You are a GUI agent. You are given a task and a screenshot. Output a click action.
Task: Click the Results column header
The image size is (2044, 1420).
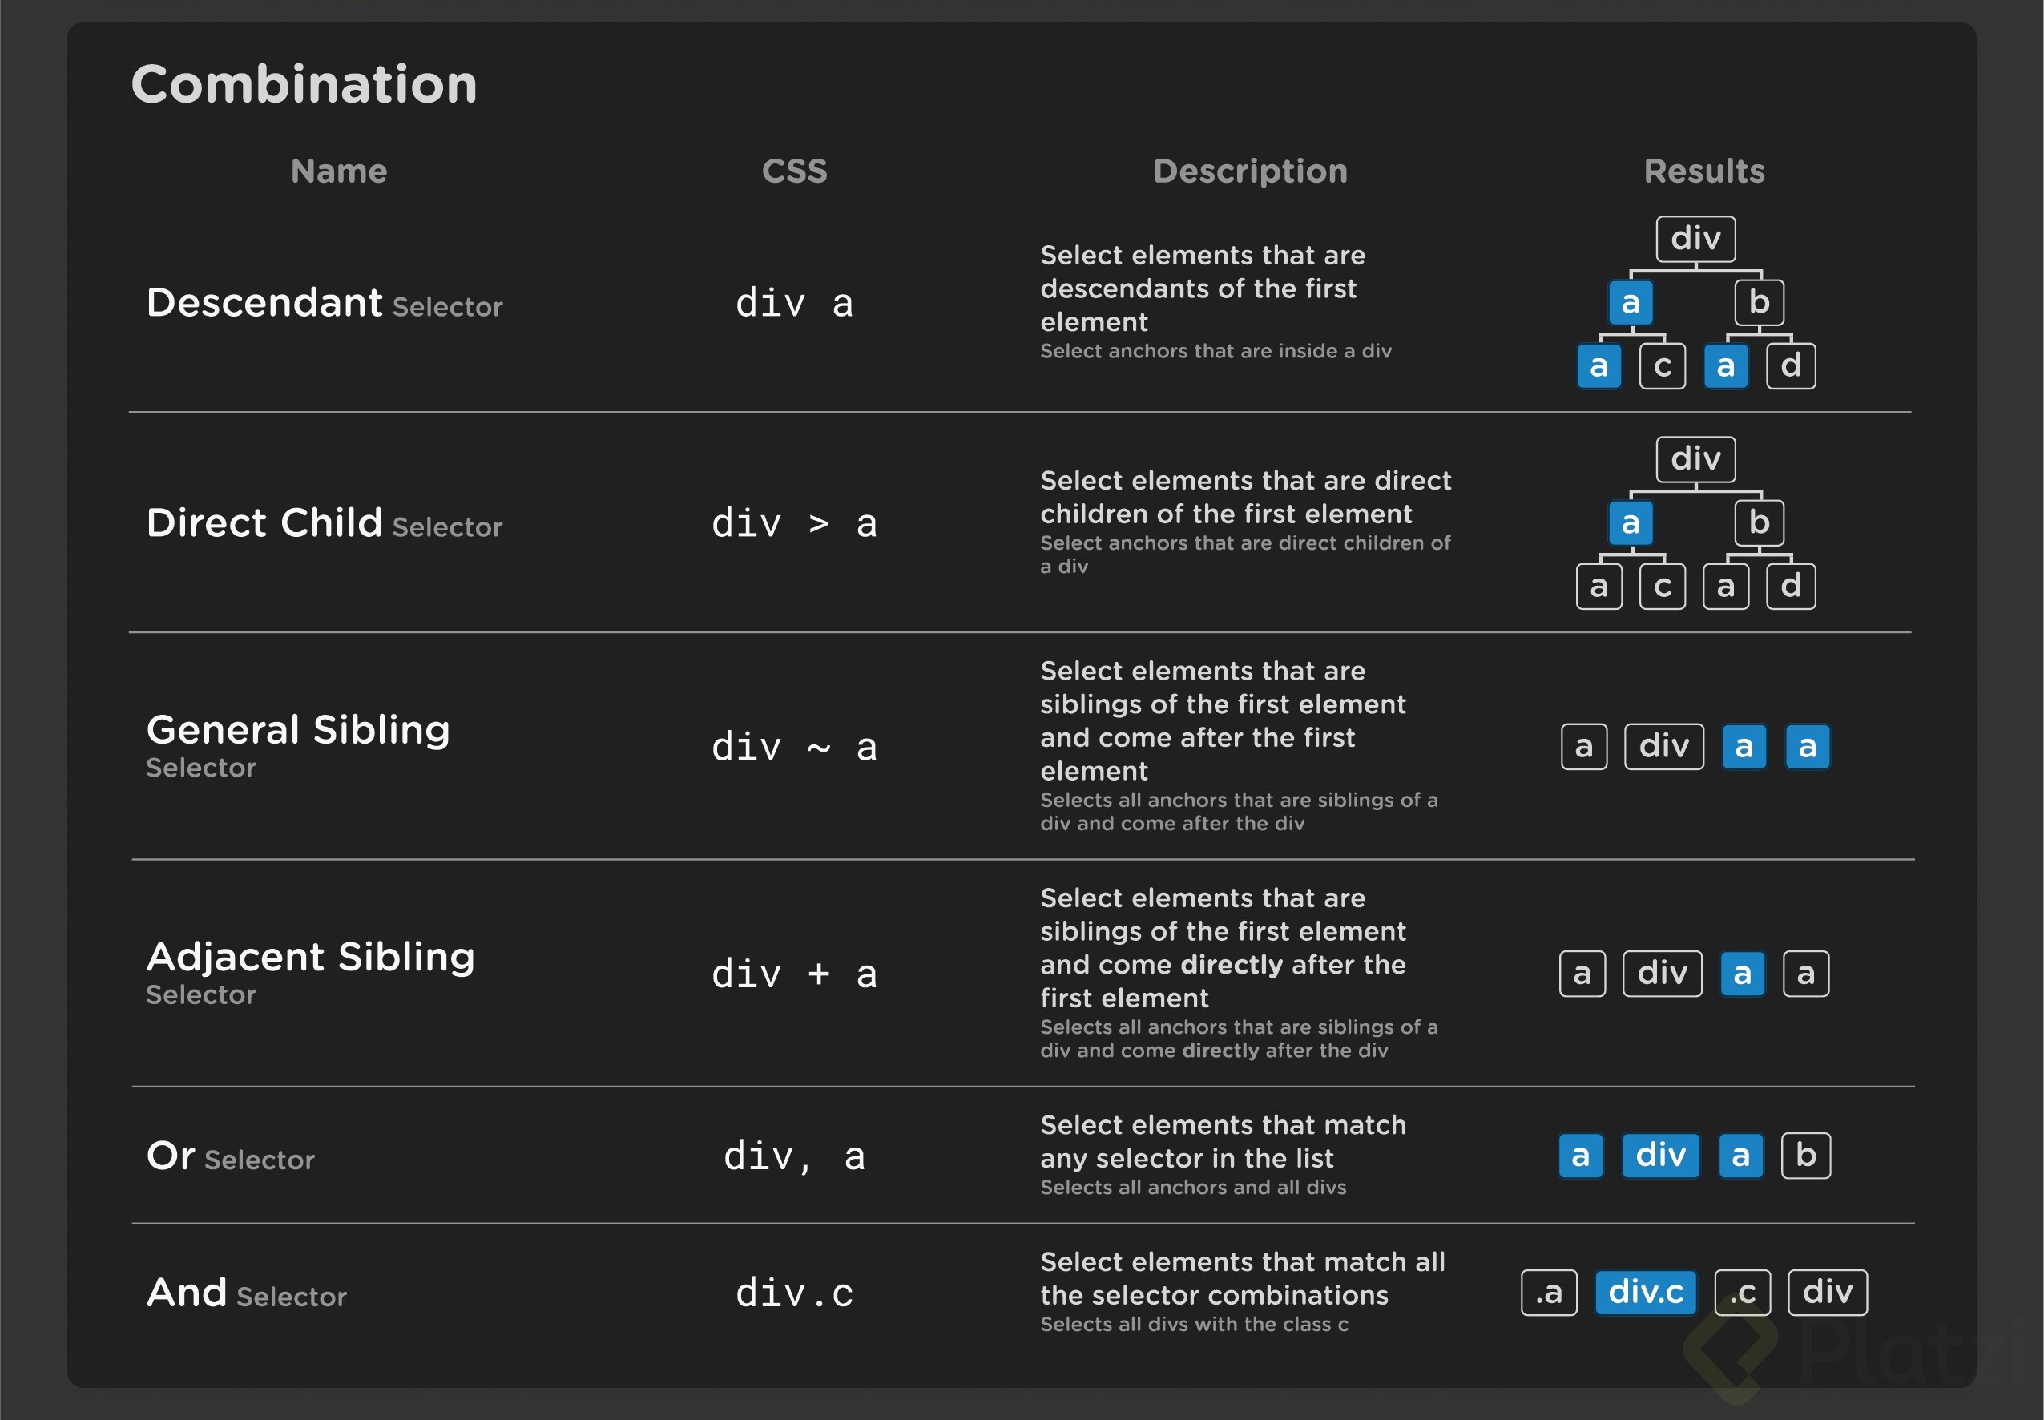coord(1704,171)
